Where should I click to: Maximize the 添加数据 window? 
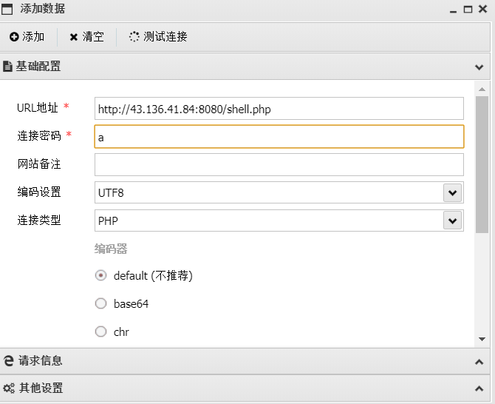(x=468, y=9)
